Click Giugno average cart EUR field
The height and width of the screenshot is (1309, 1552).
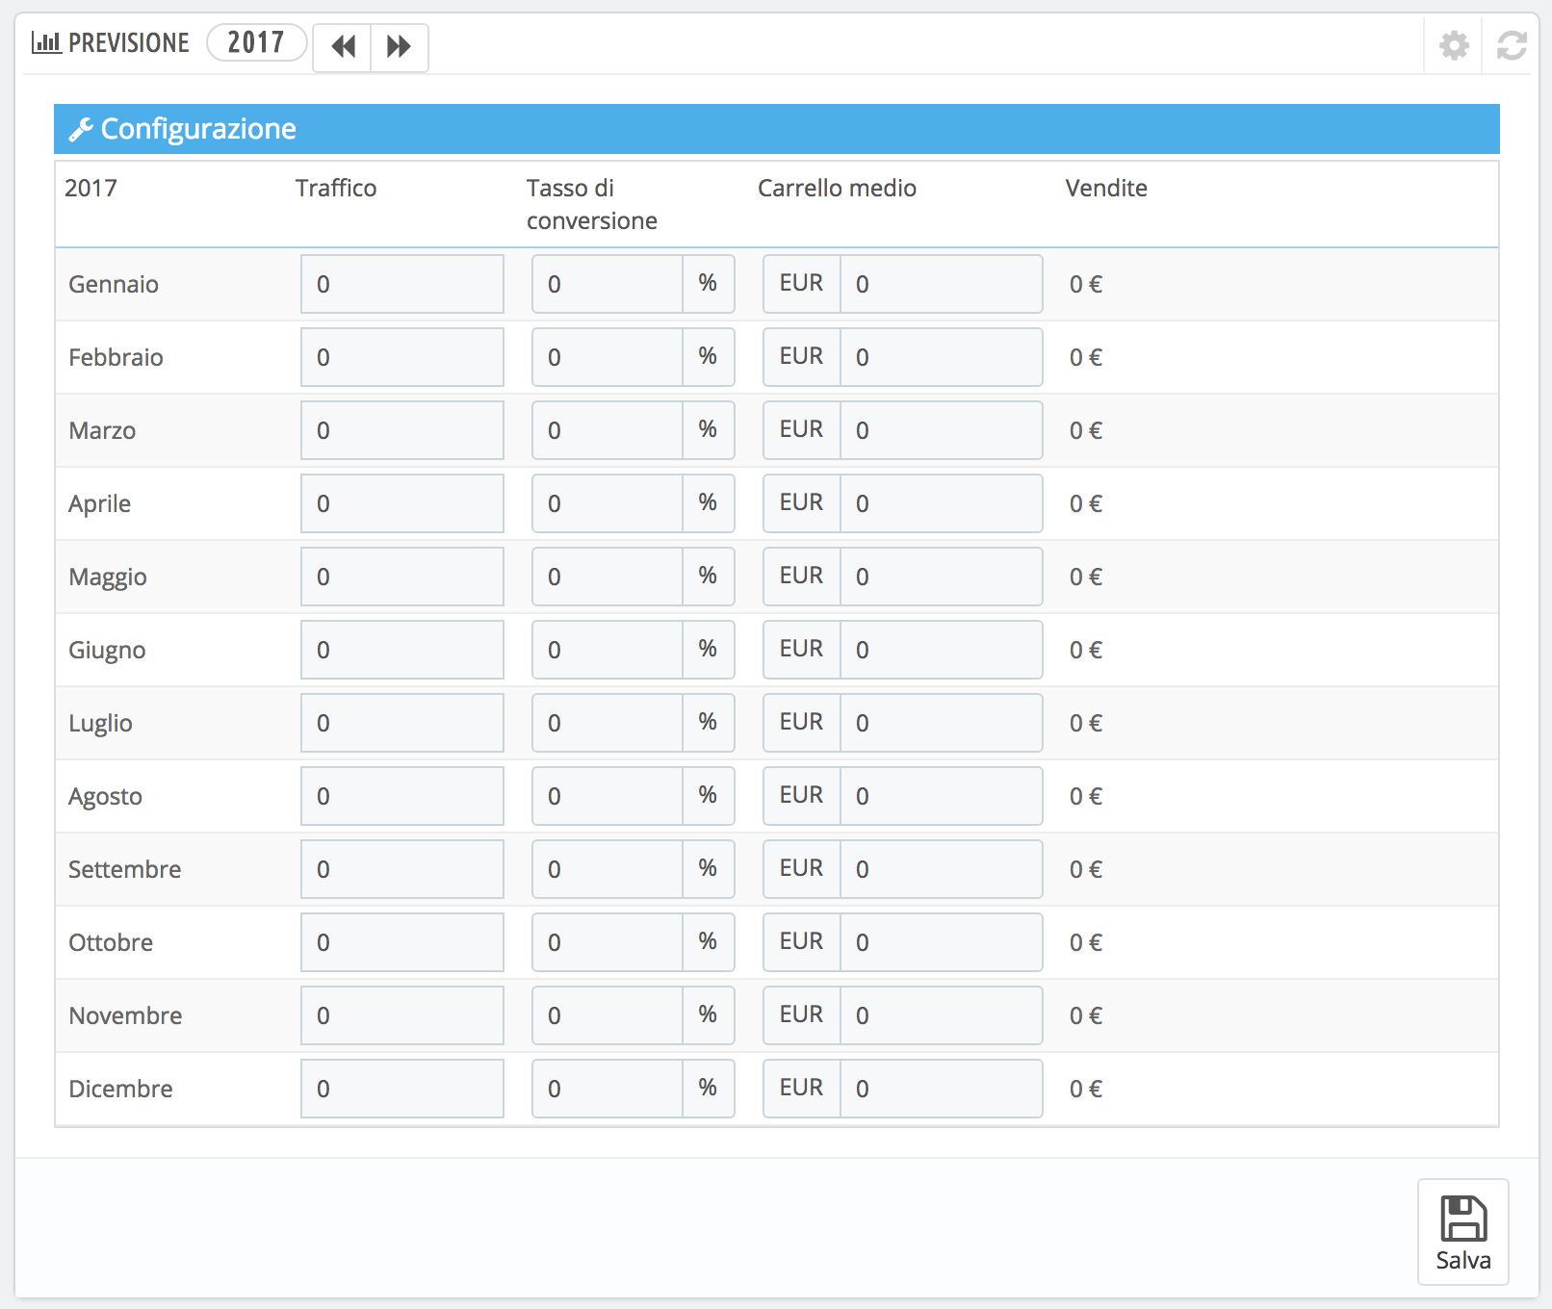[942, 650]
